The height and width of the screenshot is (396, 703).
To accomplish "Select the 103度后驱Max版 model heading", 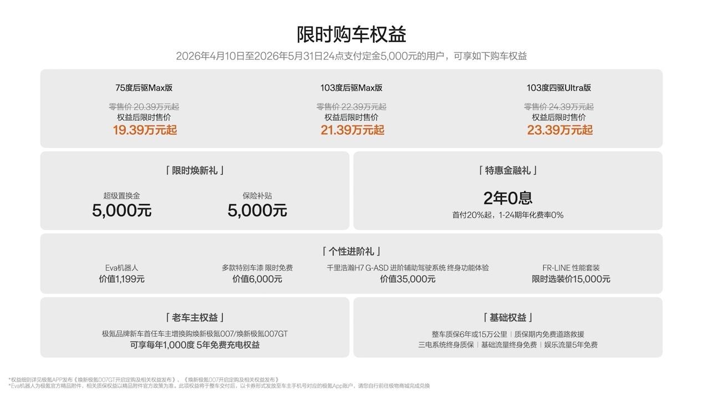I will 351,88.
